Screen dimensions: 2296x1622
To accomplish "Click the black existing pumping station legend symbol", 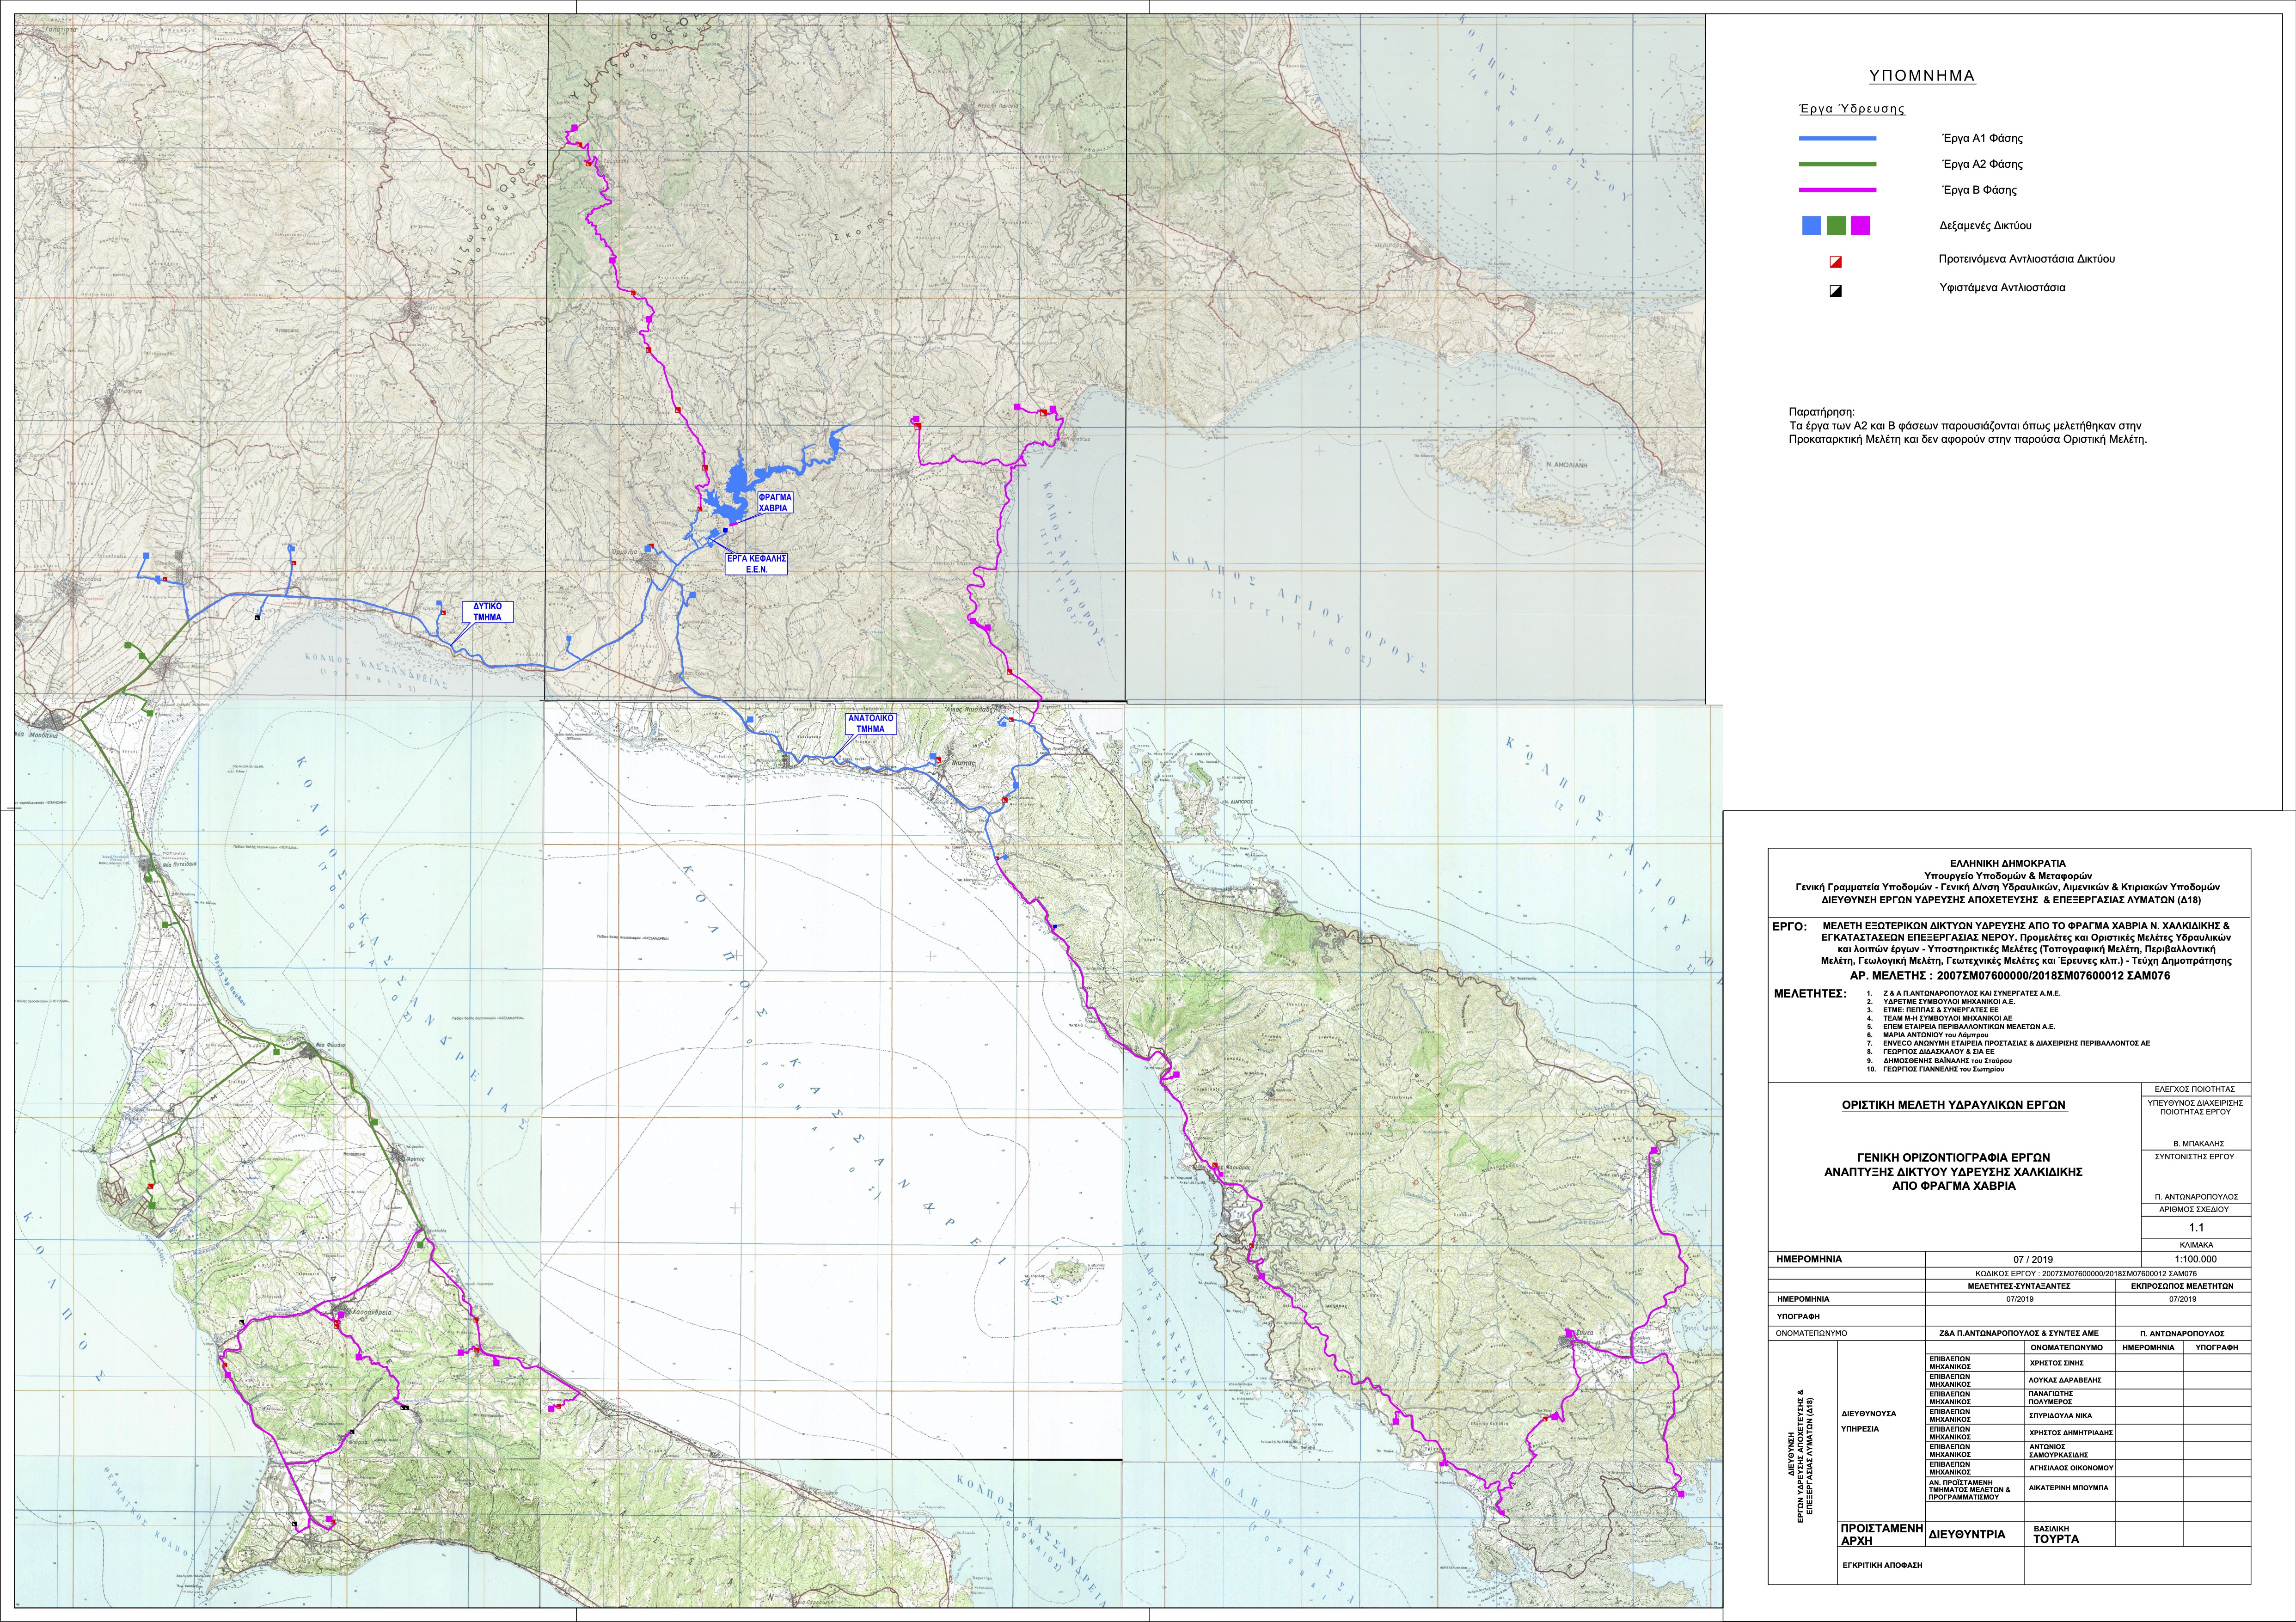I will click(x=1835, y=291).
